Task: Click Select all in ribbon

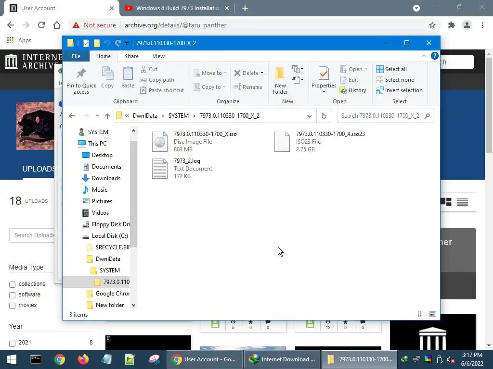Action: point(391,69)
